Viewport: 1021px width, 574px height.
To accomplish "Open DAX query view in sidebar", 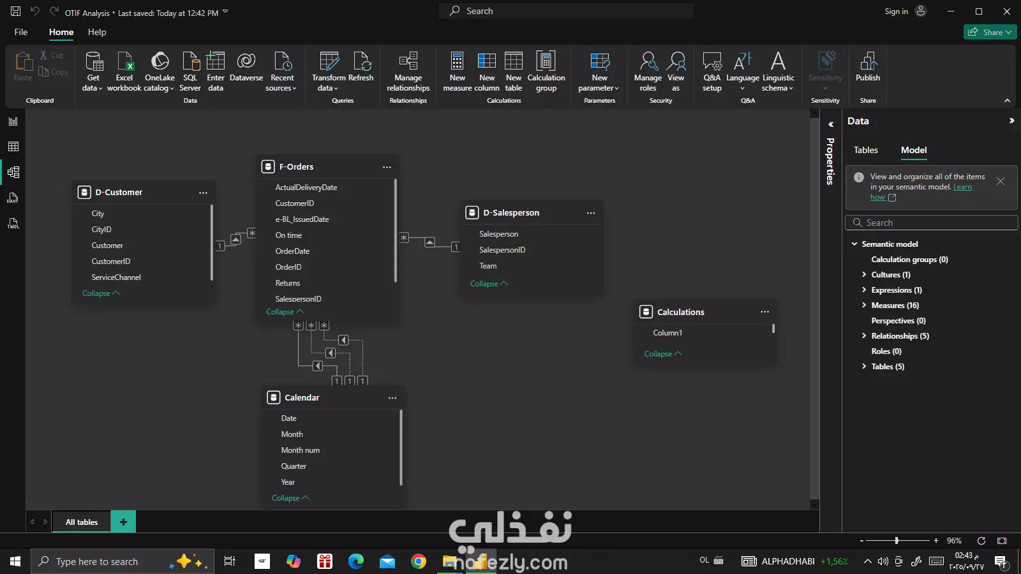I will (x=13, y=198).
